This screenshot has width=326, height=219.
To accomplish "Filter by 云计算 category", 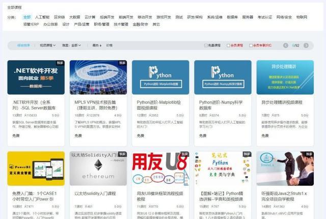I will tap(90, 17).
